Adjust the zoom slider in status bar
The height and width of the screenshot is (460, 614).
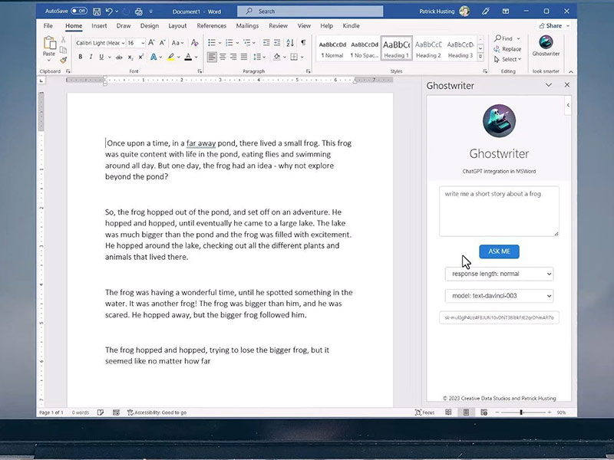(x=521, y=412)
